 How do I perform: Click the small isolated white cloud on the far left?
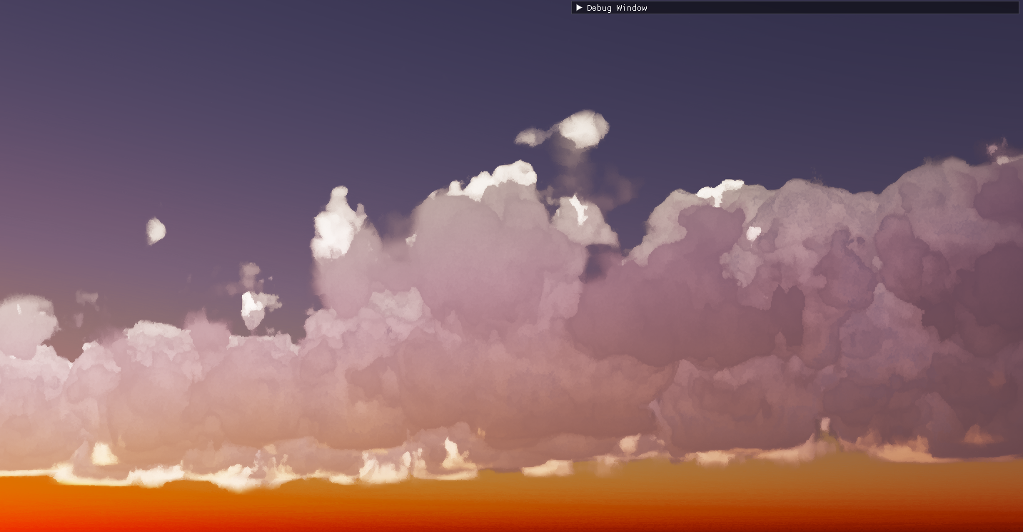click(x=156, y=231)
